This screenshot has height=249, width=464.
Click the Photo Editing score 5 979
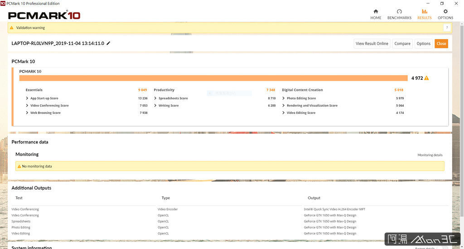coord(400,98)
